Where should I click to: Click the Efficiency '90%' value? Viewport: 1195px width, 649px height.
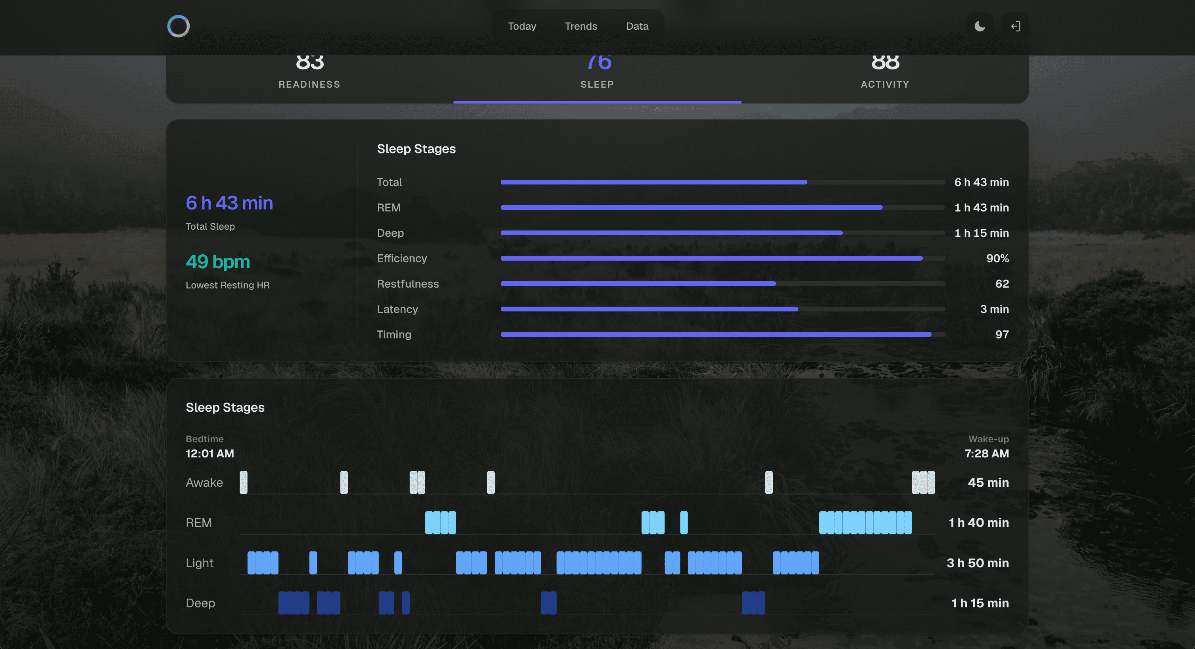click(x=997, y=258)
